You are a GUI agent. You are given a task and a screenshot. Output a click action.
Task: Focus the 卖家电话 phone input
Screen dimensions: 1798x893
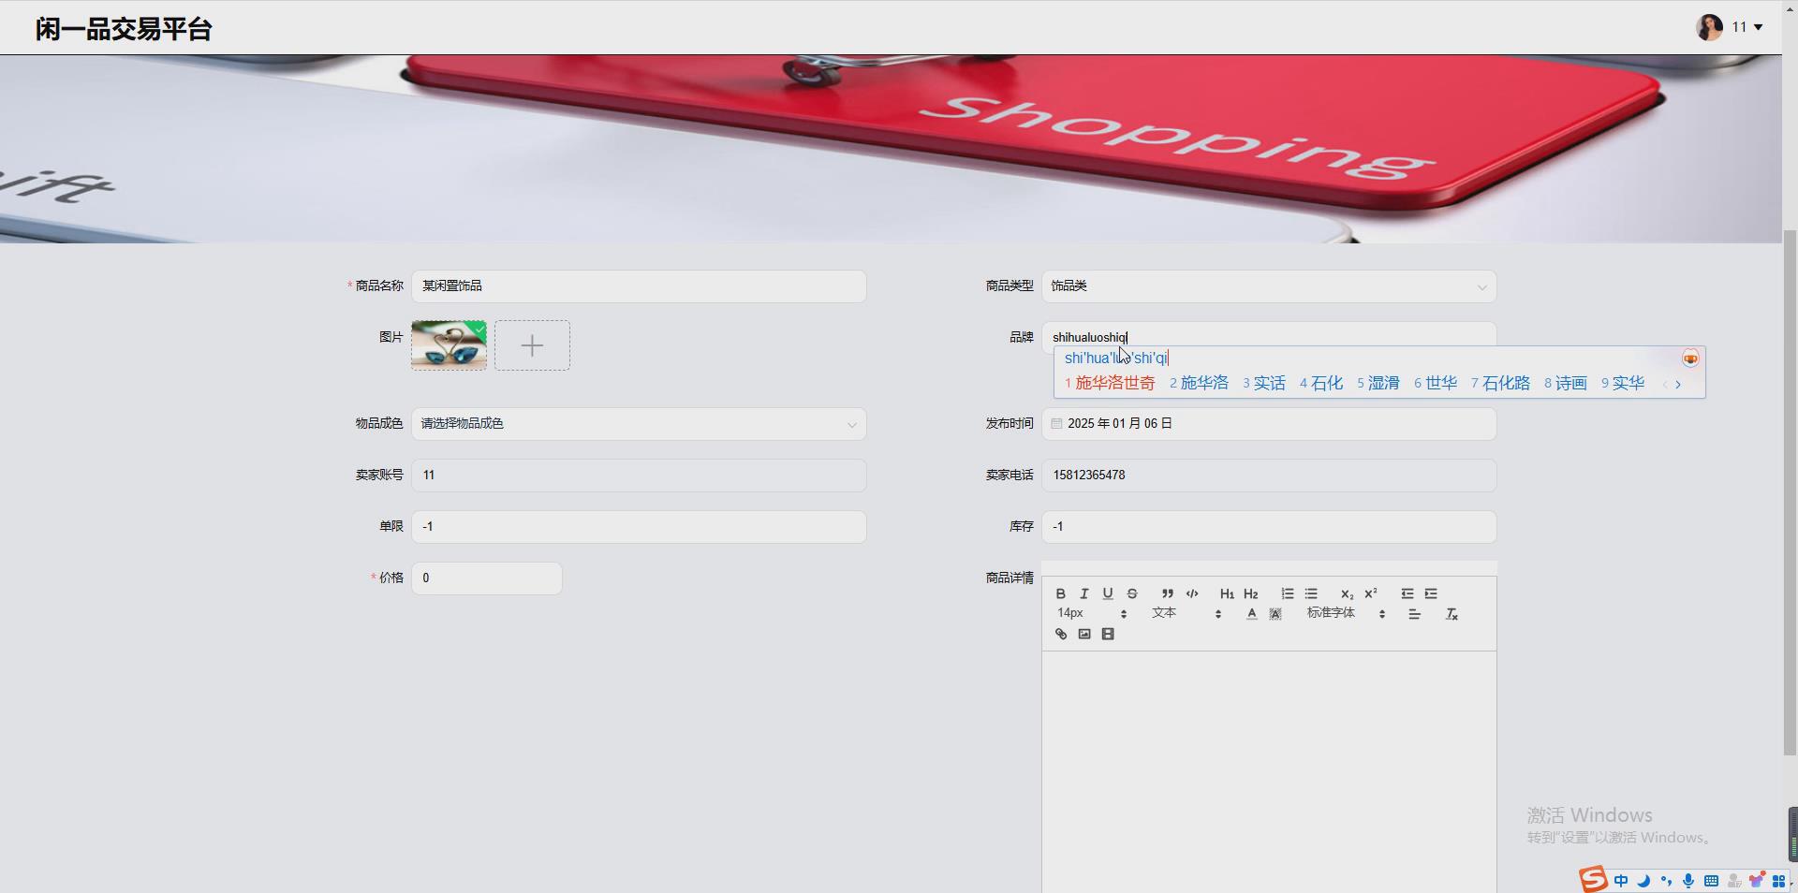[x=1269, y=476]
